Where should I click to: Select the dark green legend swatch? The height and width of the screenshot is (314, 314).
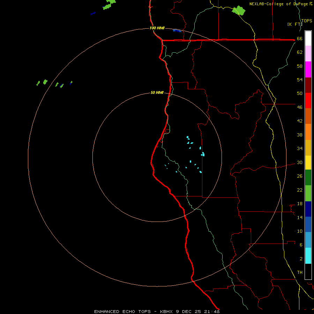click(x=308, y=178)
